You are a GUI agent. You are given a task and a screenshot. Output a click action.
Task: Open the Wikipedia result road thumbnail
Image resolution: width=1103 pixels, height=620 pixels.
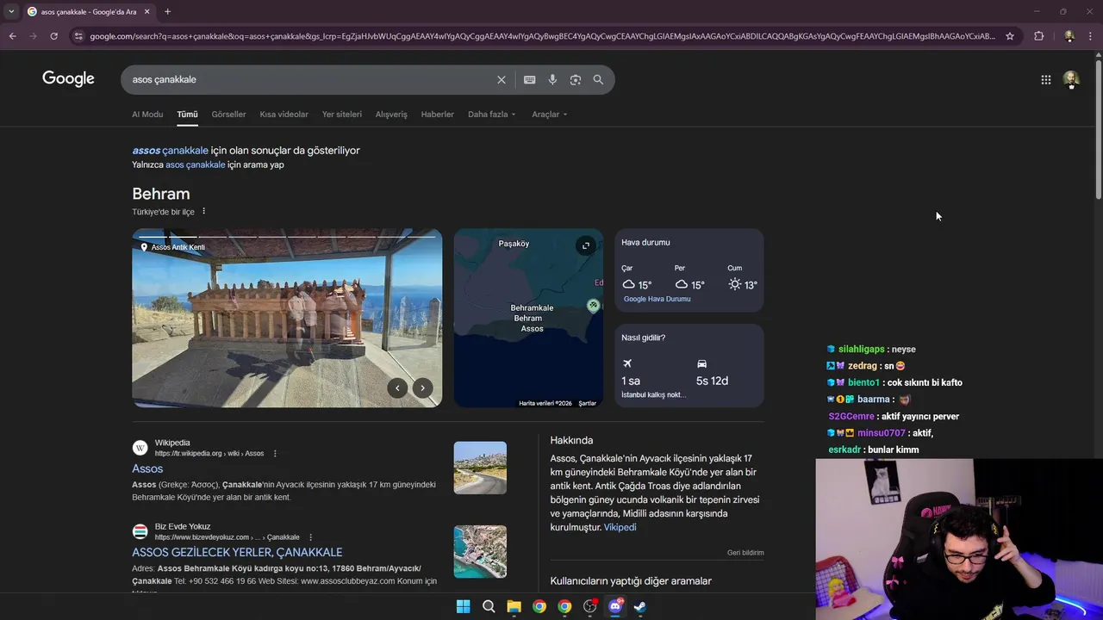[480, 468]
